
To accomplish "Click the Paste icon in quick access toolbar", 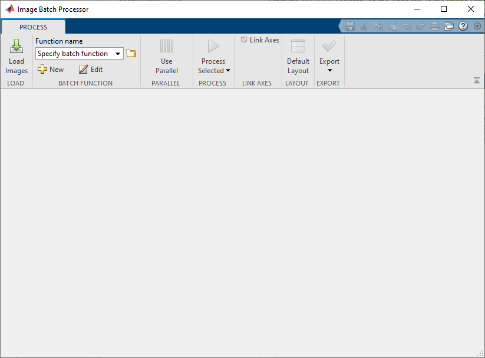I will coord(393,27).
